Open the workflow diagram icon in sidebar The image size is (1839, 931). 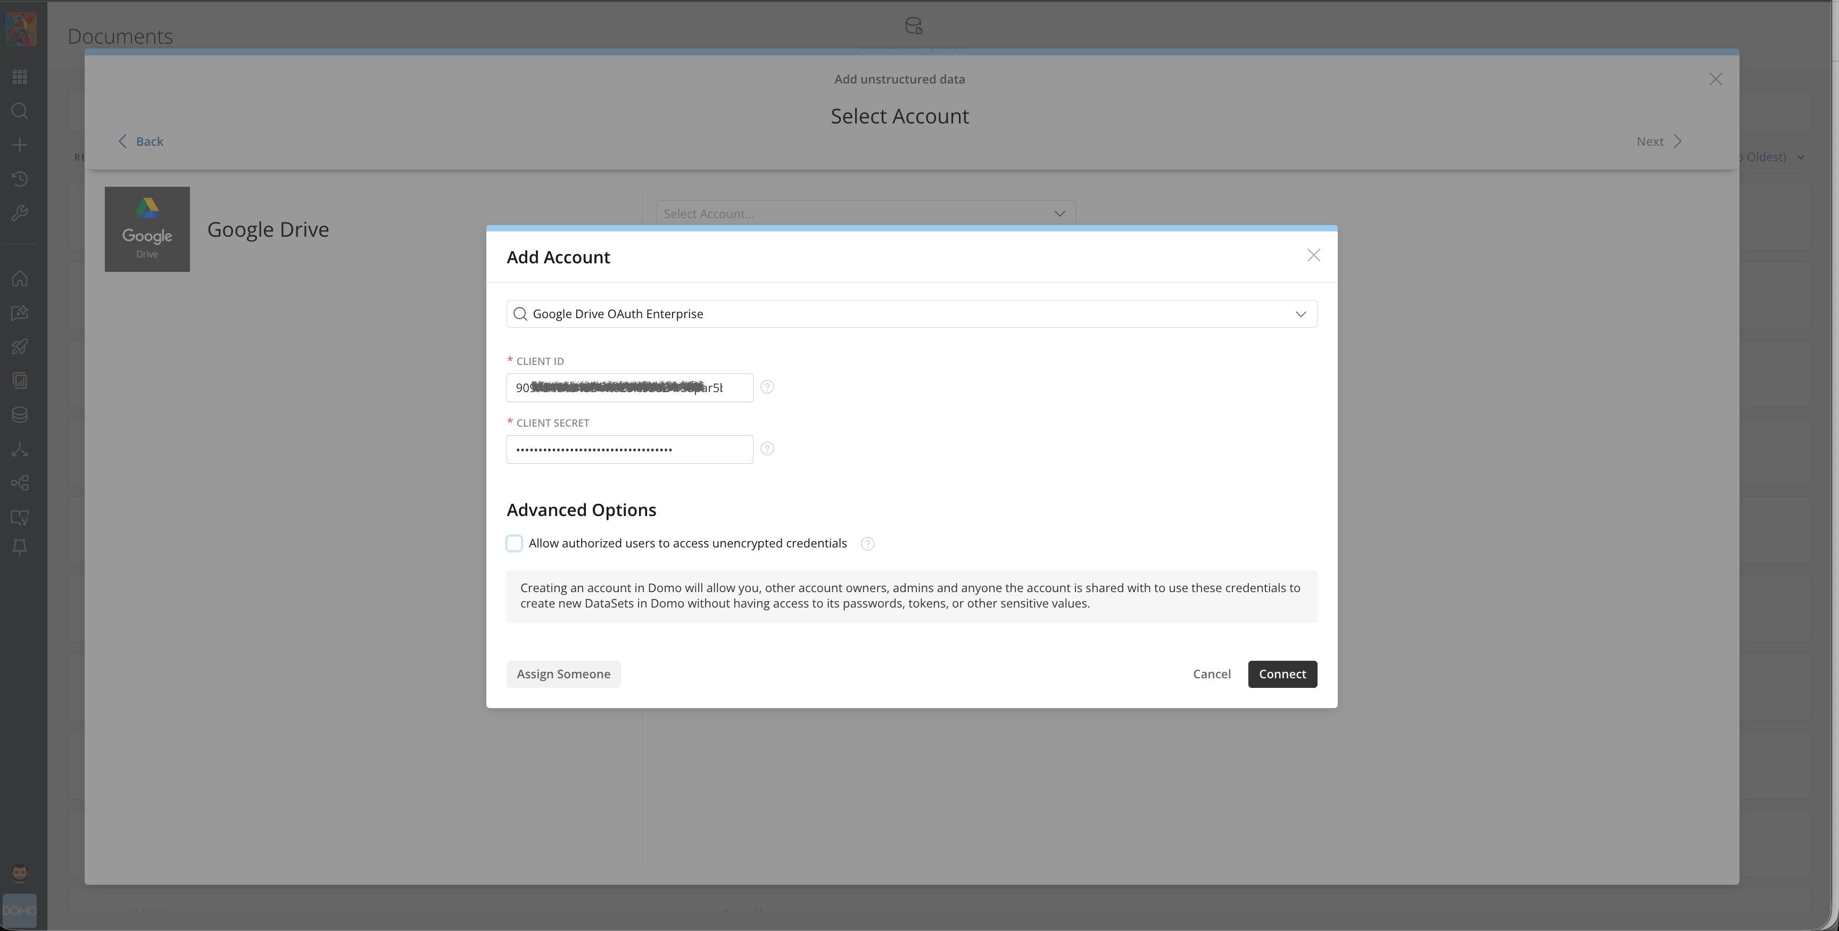point(20,484)
